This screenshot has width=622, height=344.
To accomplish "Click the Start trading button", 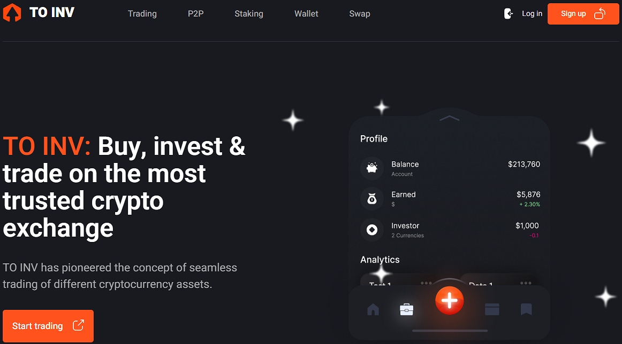I will (48, 326).
